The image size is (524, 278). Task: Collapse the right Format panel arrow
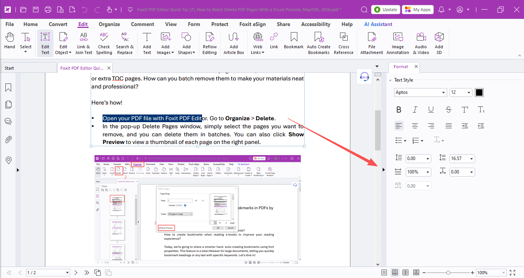coord(383,169)
